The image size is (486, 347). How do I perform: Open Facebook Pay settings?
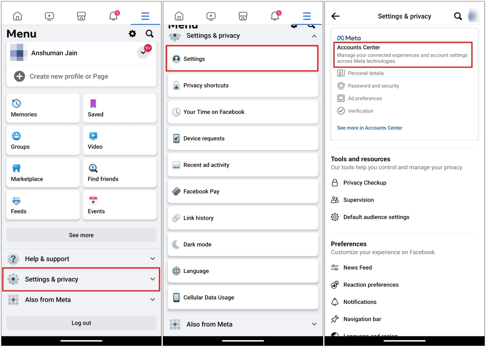coord(243,191)
